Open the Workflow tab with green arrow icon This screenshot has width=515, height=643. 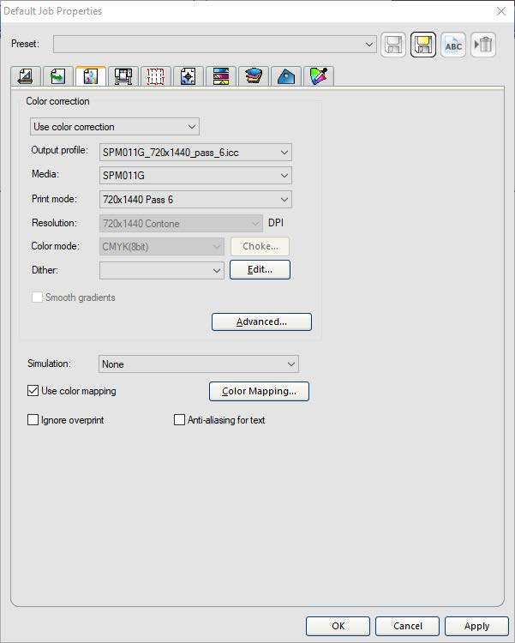click(57, 76)
